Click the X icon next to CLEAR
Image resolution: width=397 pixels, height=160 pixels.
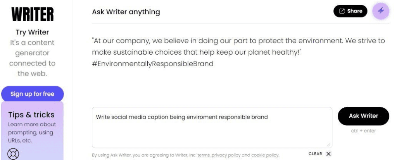click(x=328, y=154)
